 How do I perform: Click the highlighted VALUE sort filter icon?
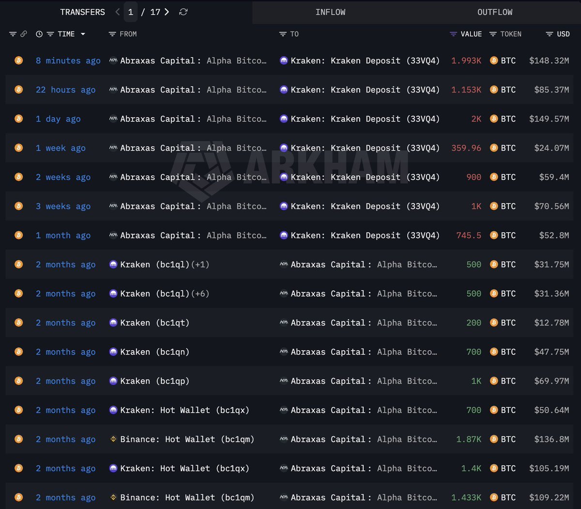click(x=454, y=34)
